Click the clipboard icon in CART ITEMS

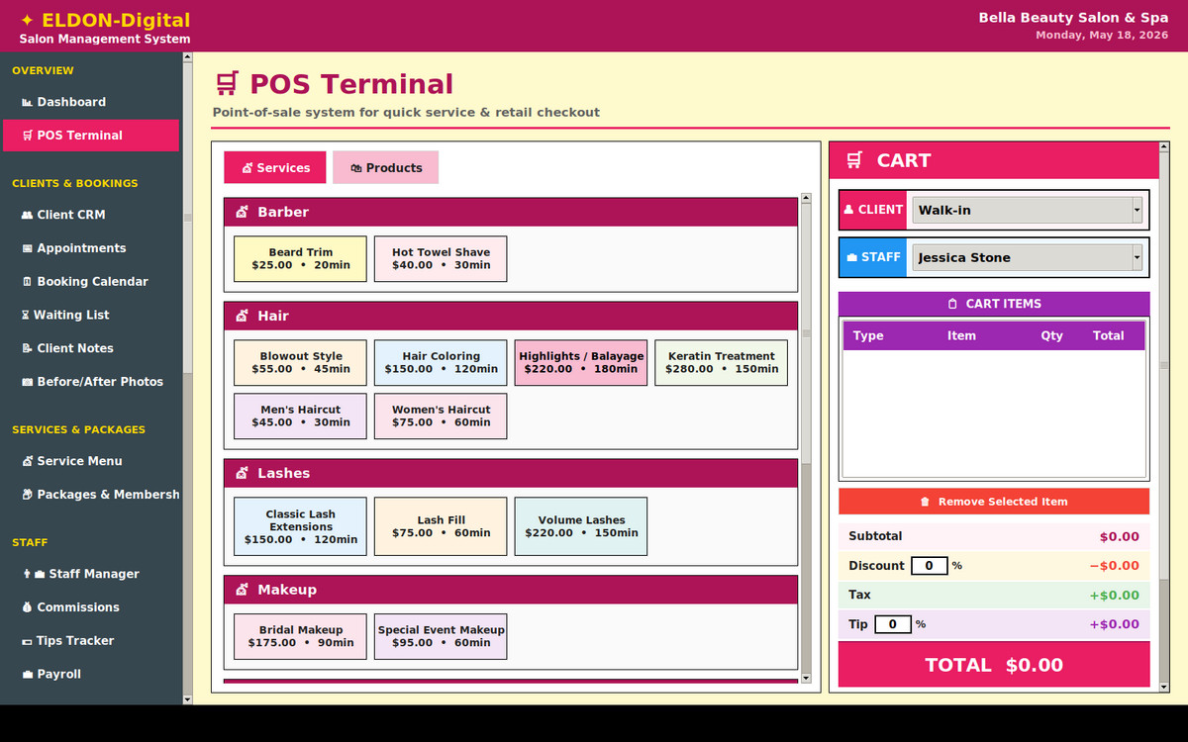tap(952, 304)
